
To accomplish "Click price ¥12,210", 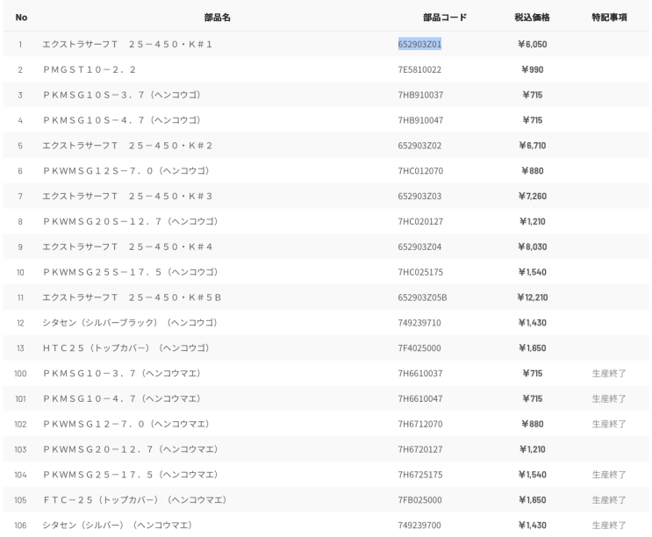I will point(533,297).
